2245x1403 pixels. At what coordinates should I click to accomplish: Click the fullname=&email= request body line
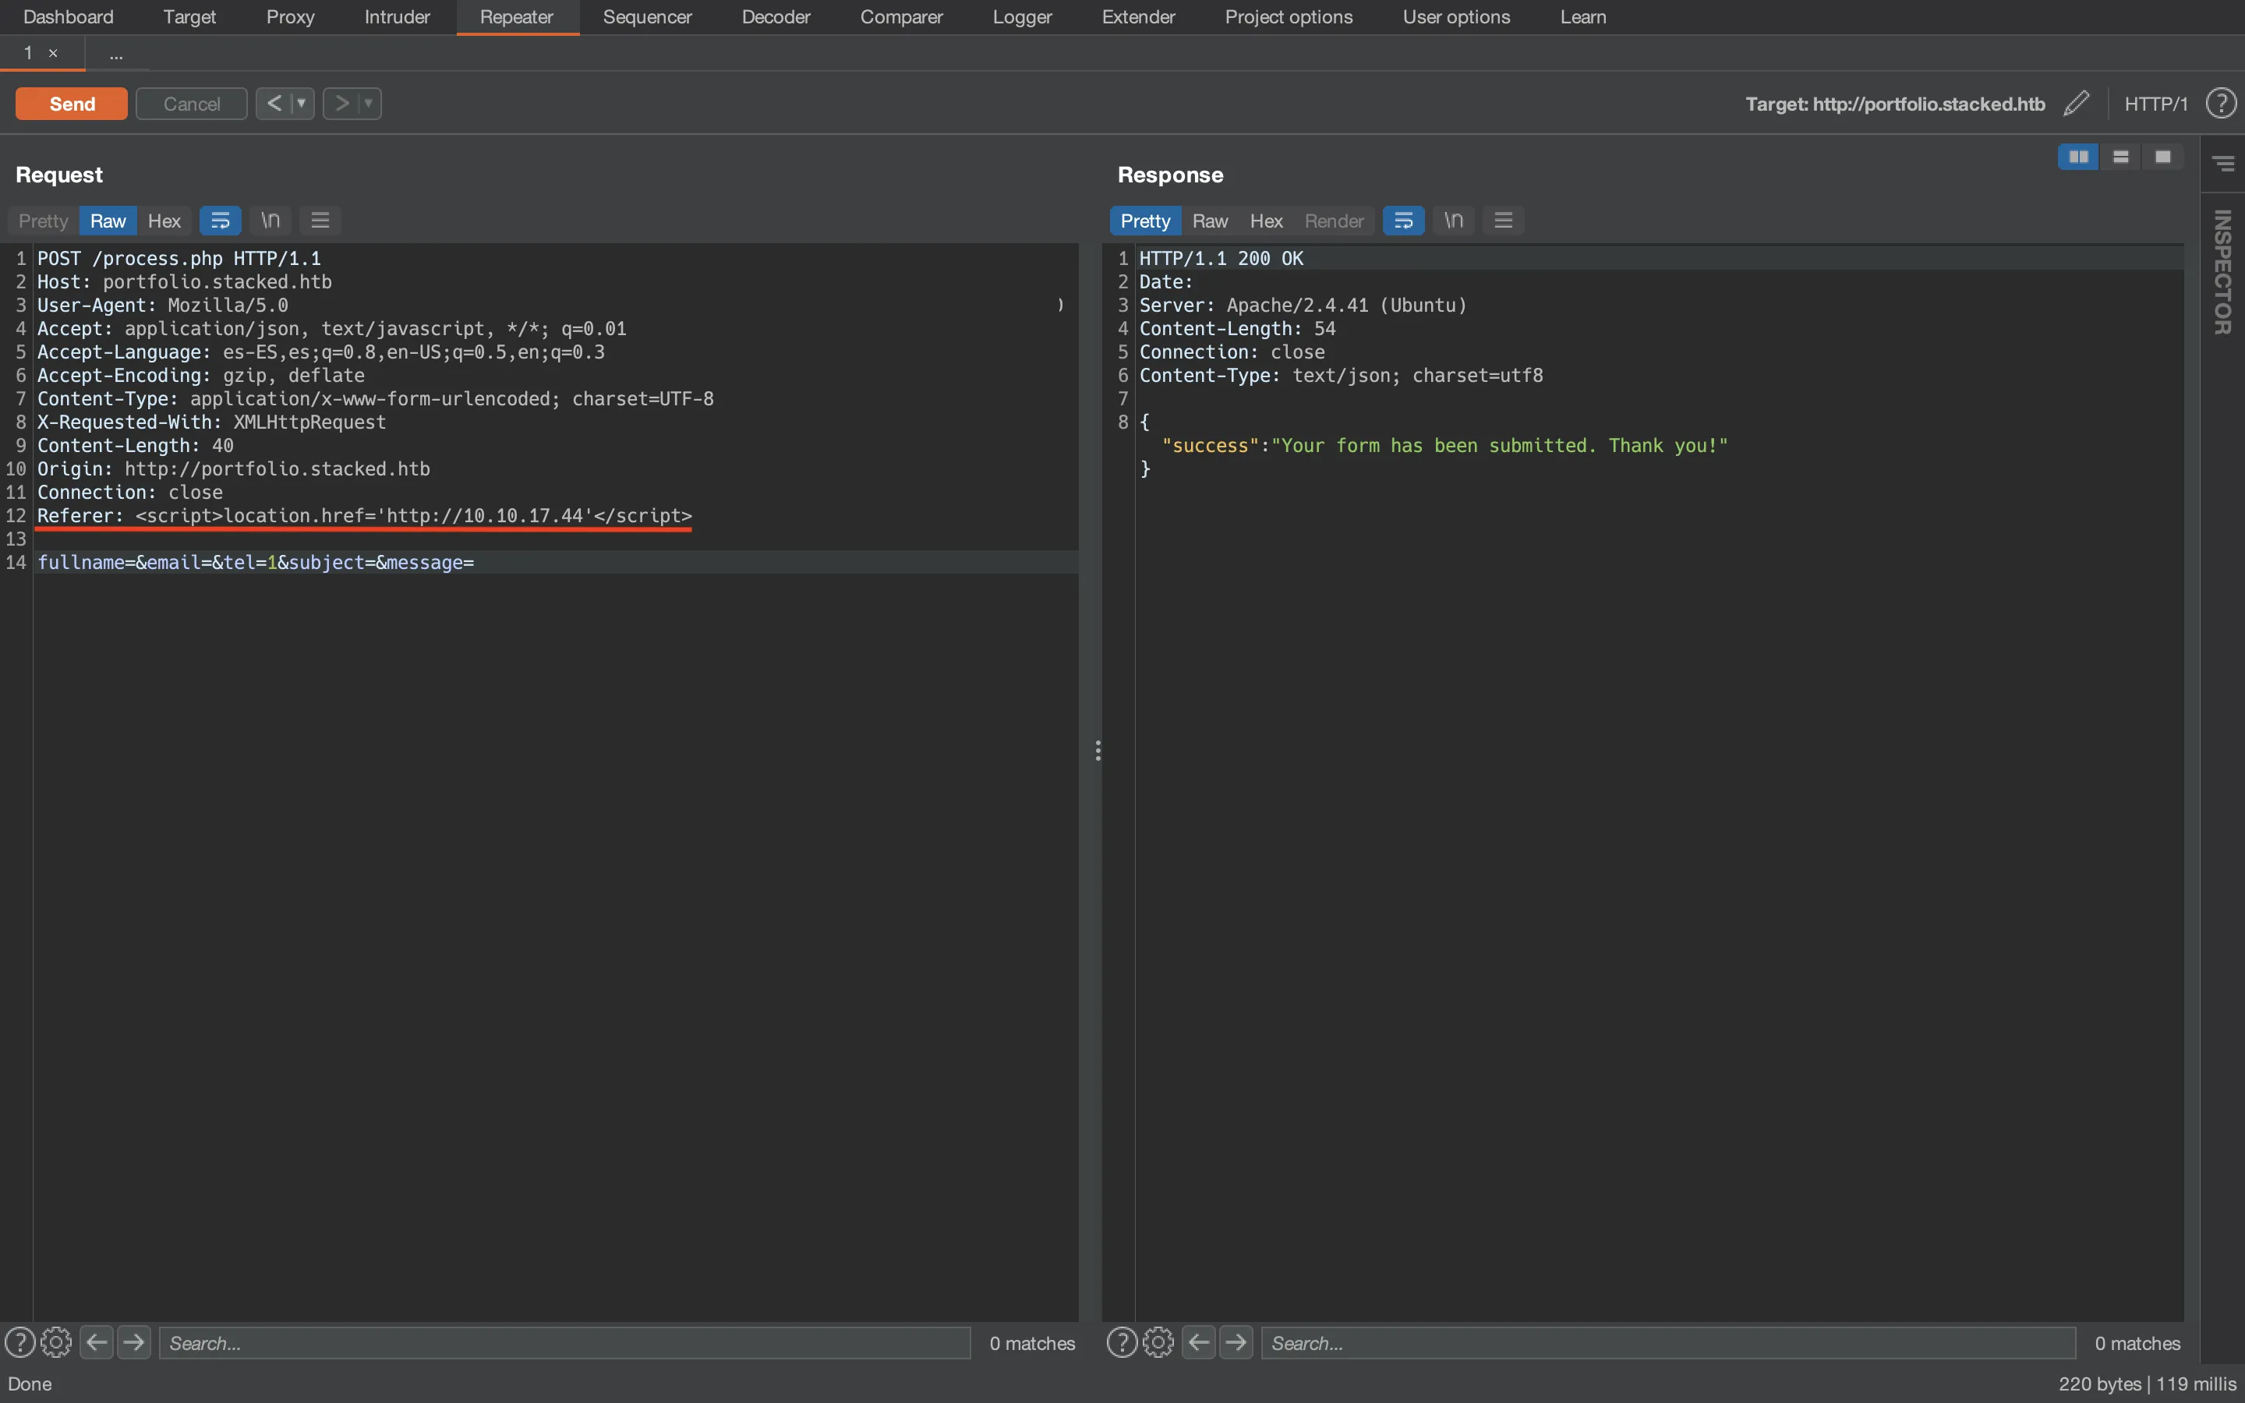[x=256, y=562]
